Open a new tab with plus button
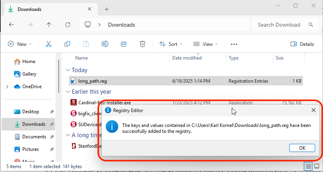323x172 pixels. [x=107, y=9]
